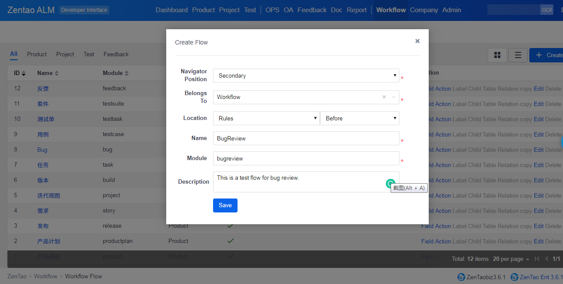The image size is (563, 284).
Task: Close the Create Flow dialog
Action: (x=417, y=41)
